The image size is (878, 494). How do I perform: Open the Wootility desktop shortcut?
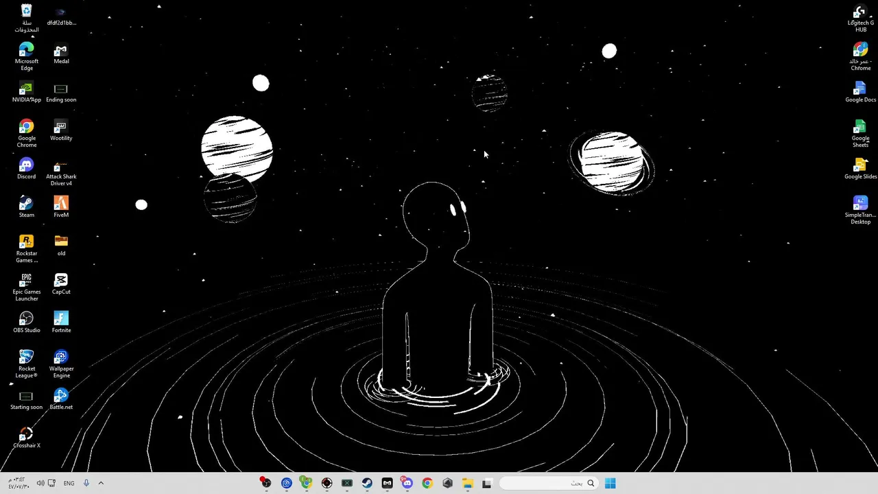coord(61,131)
